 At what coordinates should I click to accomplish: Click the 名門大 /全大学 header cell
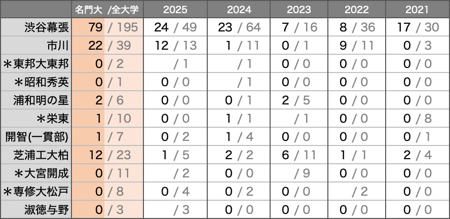click(107, 10)
